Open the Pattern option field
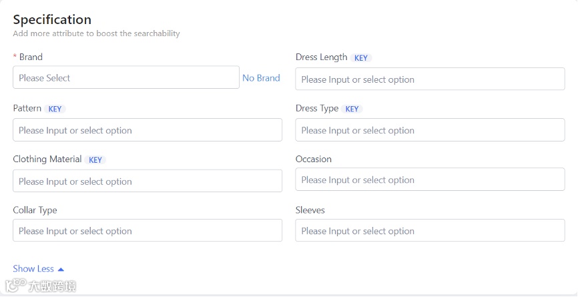 pos(147,130)
